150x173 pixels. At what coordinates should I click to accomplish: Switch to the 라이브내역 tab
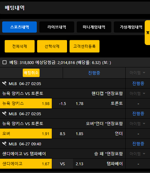click(57, 27)
